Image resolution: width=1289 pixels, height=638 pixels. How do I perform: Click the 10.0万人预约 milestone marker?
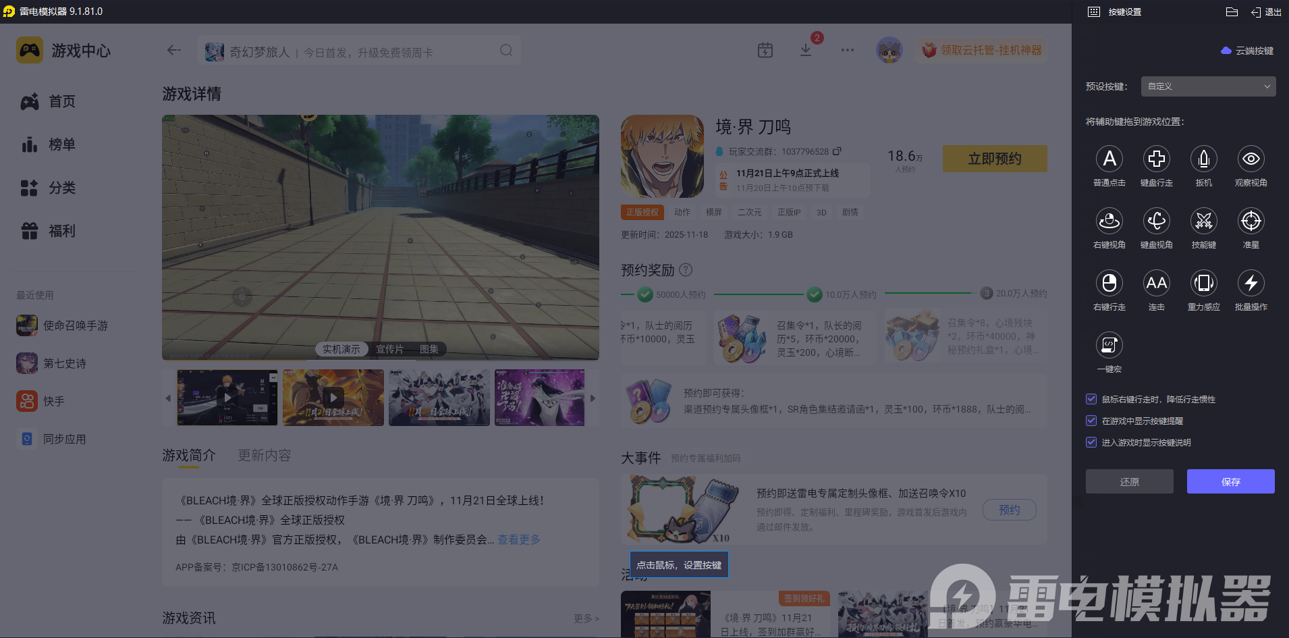[815, 294]
